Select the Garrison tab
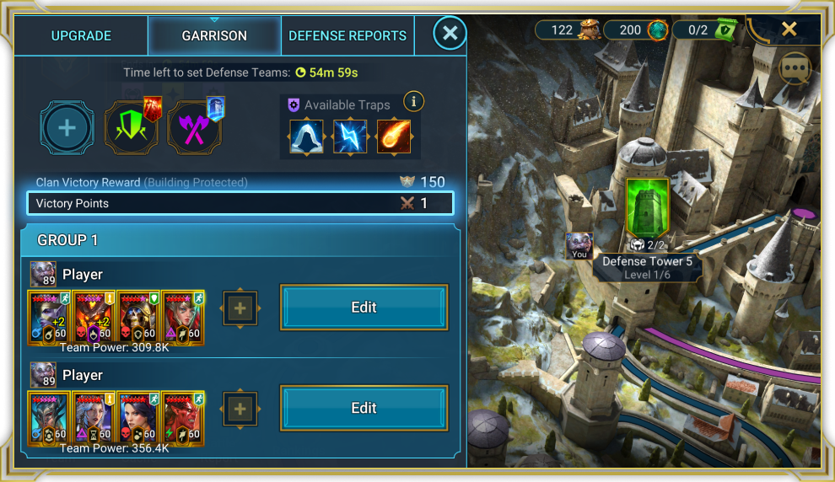The height and width of the screenshot is (482, 835). (214, 35)
